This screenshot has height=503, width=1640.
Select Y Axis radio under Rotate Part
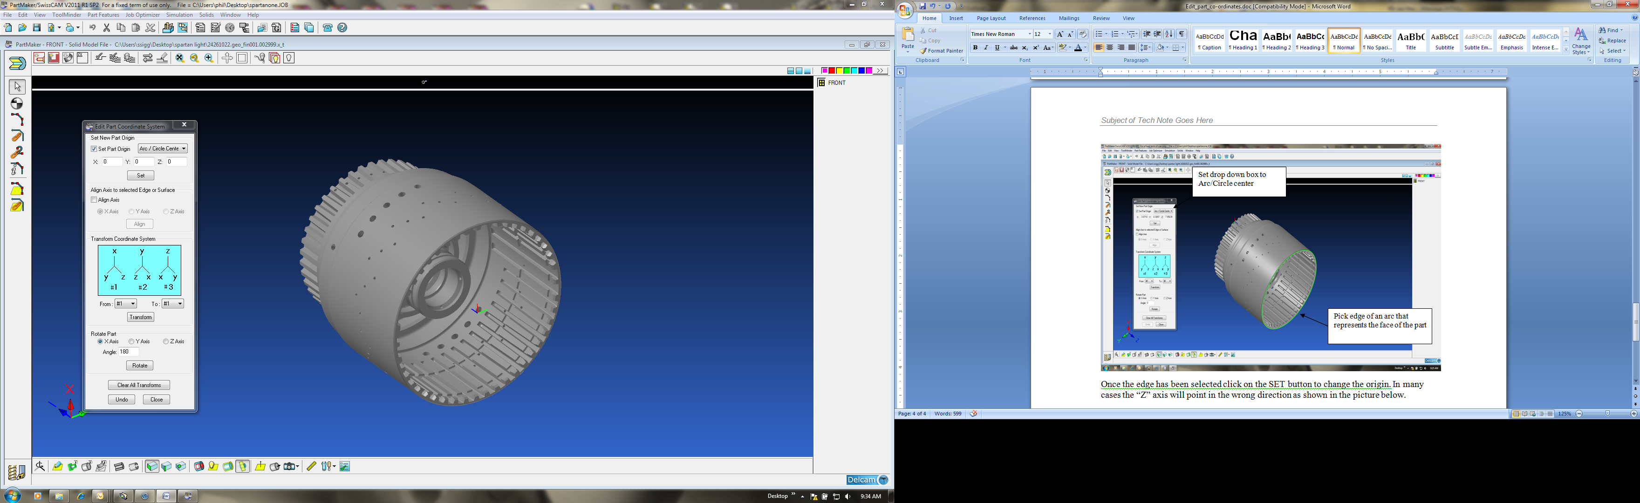132,342
